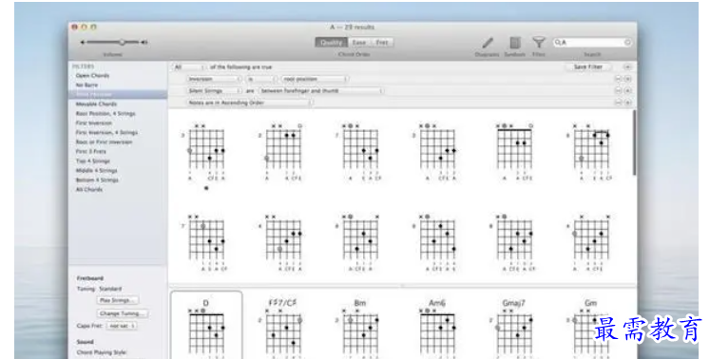The width and height of the screenshot is (710, 359).
Task: Open the Silent Strings criterion dropdown
Action: [215, 90]
